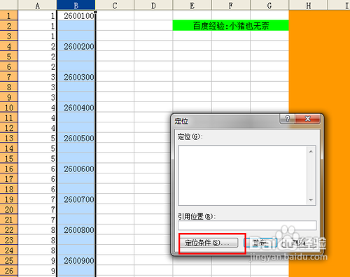Viewport: 350px width, 277px height.
Task: Open the 定位条件(S)... special options button
Action: pyautogui.click(x=209, y=243)
